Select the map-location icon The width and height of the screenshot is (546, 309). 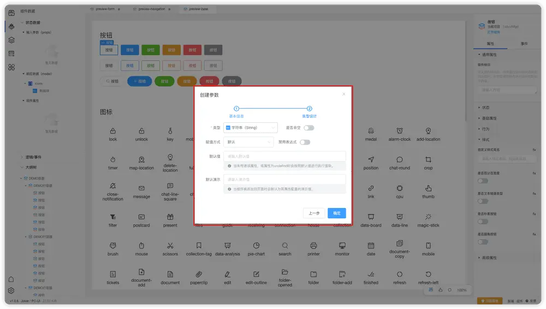click(141, 160)
